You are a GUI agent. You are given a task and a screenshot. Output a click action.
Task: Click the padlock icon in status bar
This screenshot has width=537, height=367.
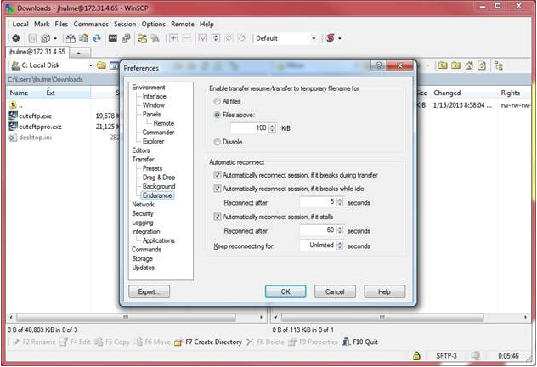coord(416,357)
